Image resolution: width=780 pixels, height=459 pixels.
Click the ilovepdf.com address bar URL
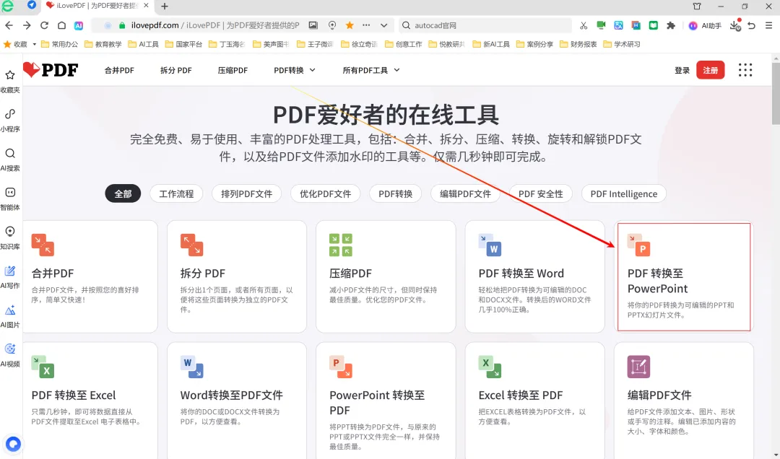point(155,25)
